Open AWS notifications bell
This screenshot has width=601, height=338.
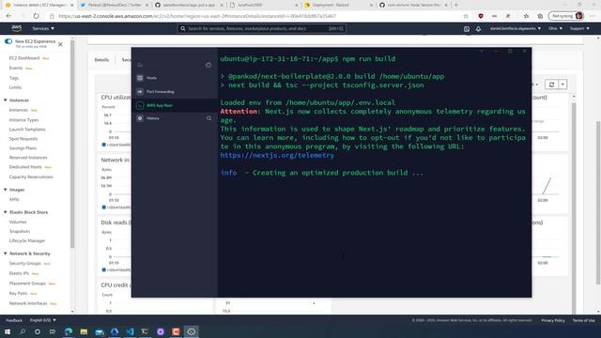coord(478,29)
